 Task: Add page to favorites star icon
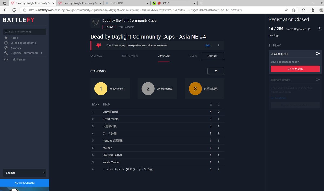click(x=293, y=10)
